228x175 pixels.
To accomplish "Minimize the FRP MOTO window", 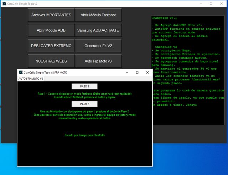I will (x=127, y=72).
